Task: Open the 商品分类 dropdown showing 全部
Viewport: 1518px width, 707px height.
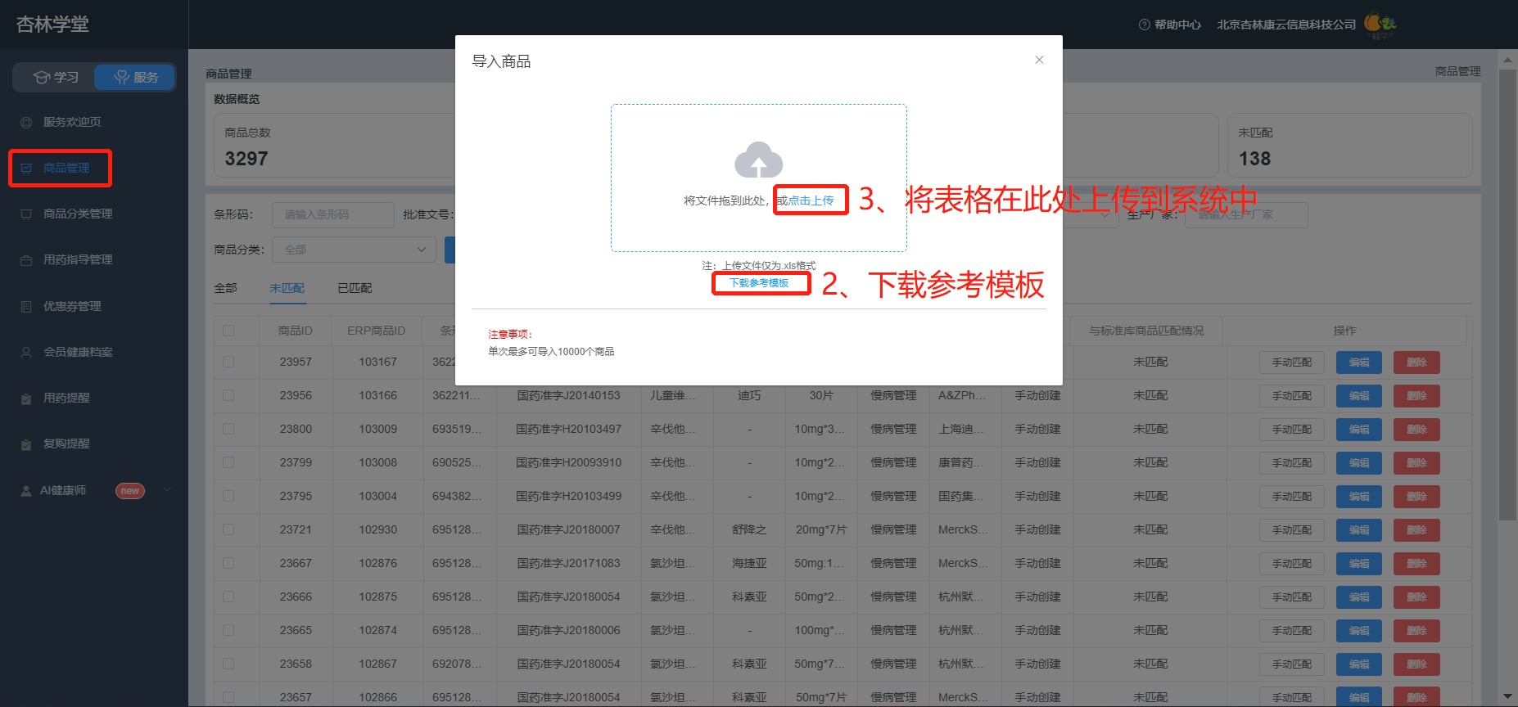Action: pyautogui.click(x=355, y=250)
